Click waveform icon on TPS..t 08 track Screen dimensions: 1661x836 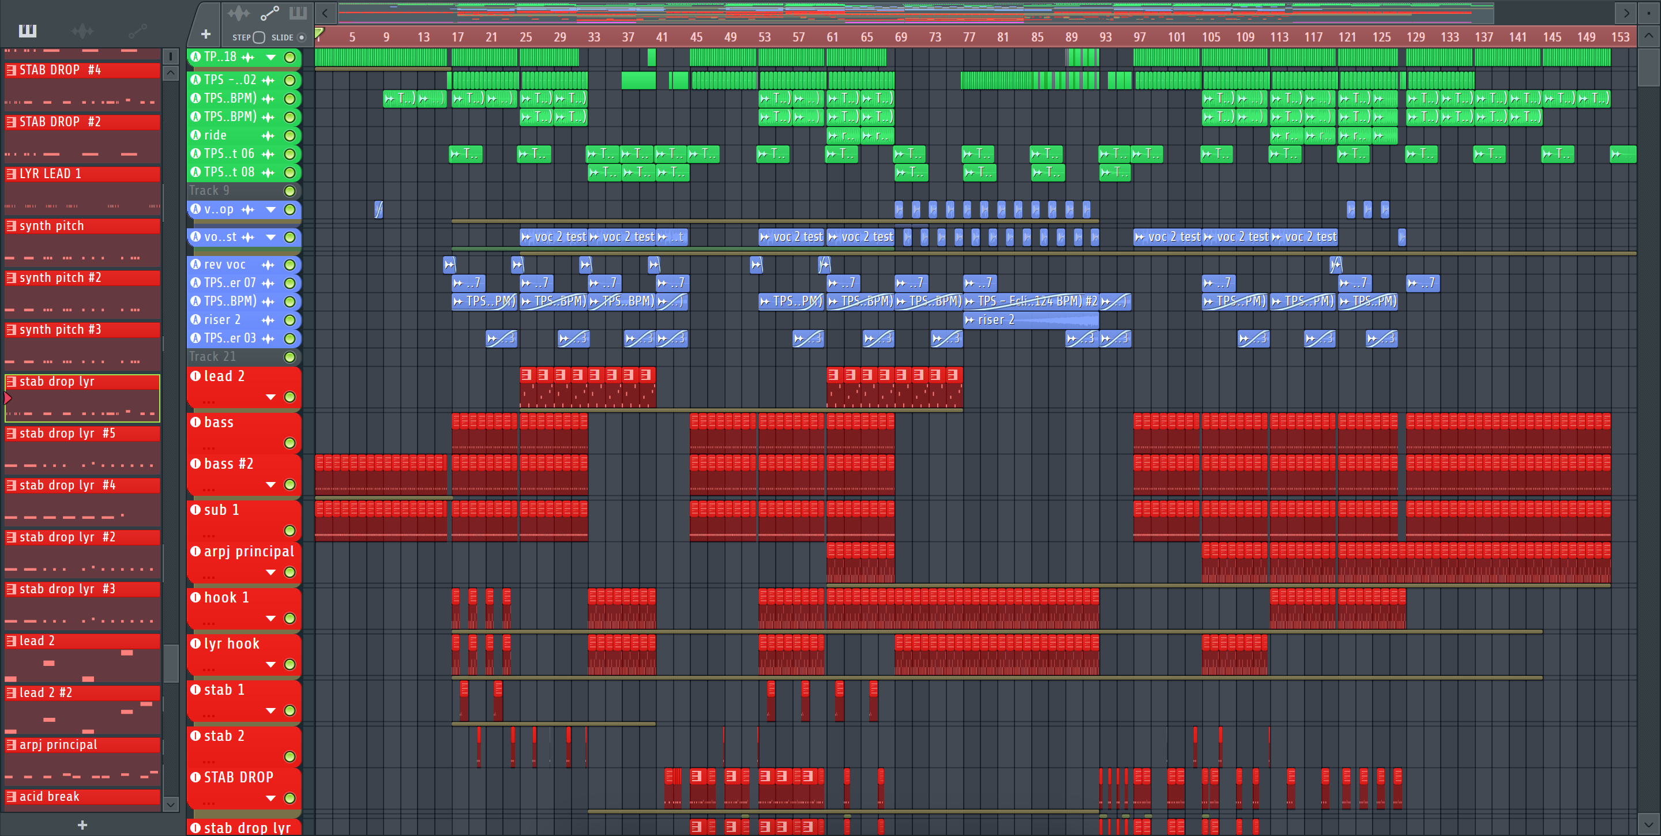click(268, 172)
